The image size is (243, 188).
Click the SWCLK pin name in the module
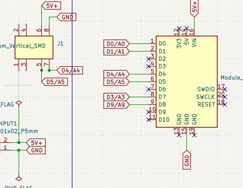[205, 97]
